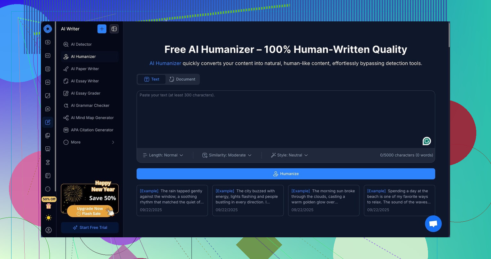
Task: Open the live chat bubble
Action: pyautogui.click(x=433, y=224)
